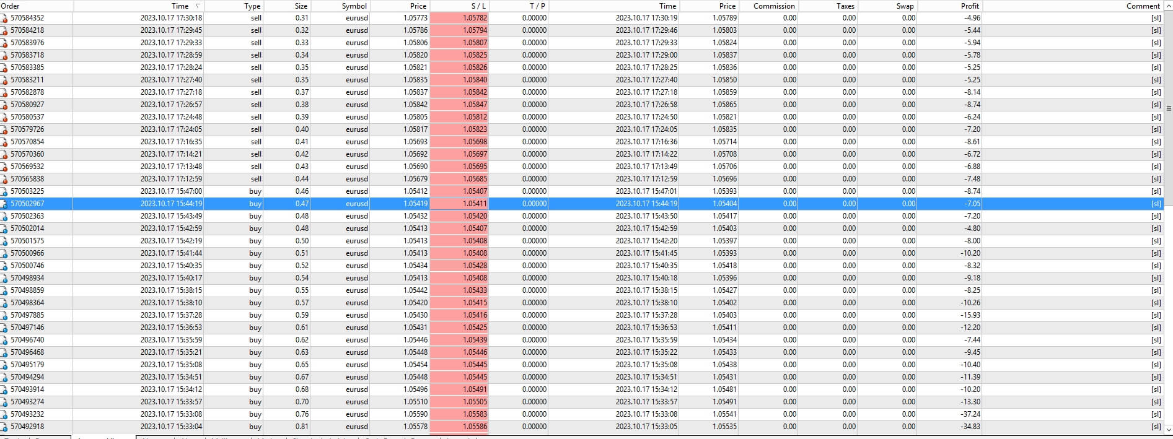Click the T / P column header
This screenshot has height=439, width=1173.
pos(519,6)
